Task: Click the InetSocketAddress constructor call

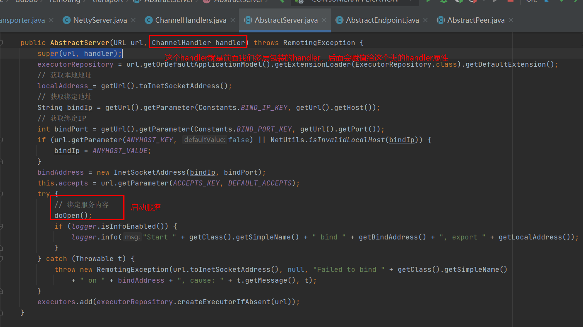Action: pyautogui.click(x=150, y=172)
